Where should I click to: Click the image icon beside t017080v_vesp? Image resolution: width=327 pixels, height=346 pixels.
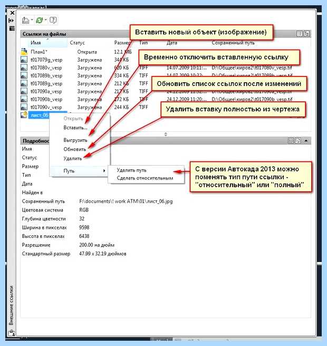click(24, 68)
